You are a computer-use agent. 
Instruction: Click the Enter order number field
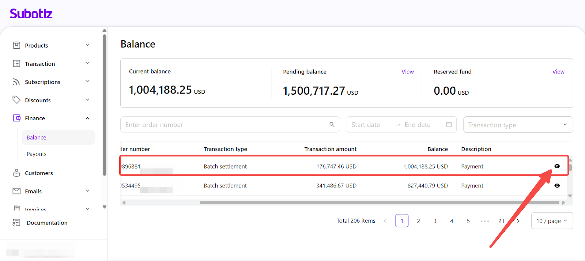click(225, 125)
